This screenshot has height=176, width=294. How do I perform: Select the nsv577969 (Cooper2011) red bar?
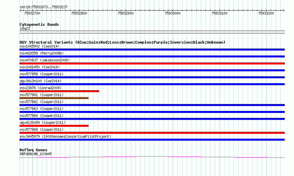click(x=152, y=133)
